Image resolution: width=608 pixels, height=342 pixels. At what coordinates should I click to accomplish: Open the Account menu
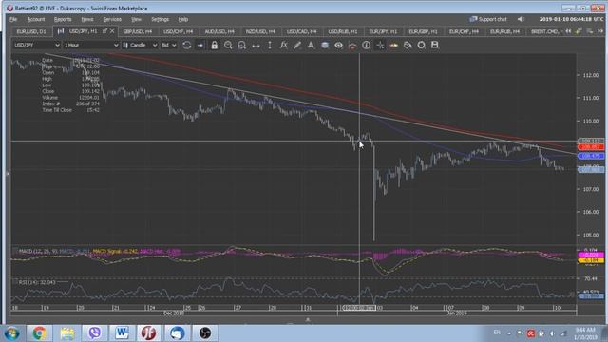36,19
